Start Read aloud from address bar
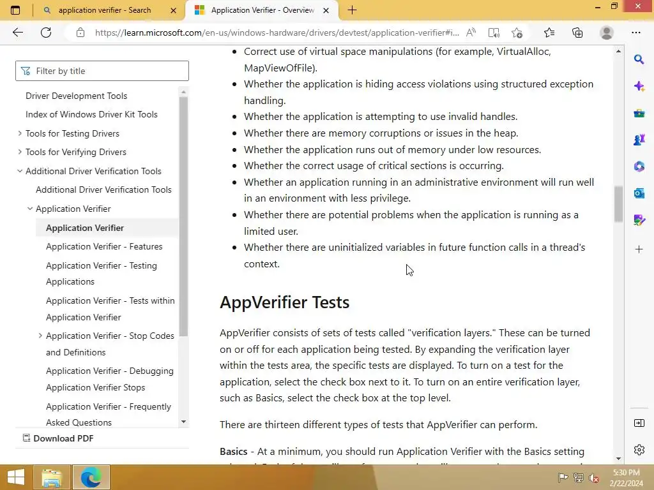 pyautogui.click(x=471, y=33)
